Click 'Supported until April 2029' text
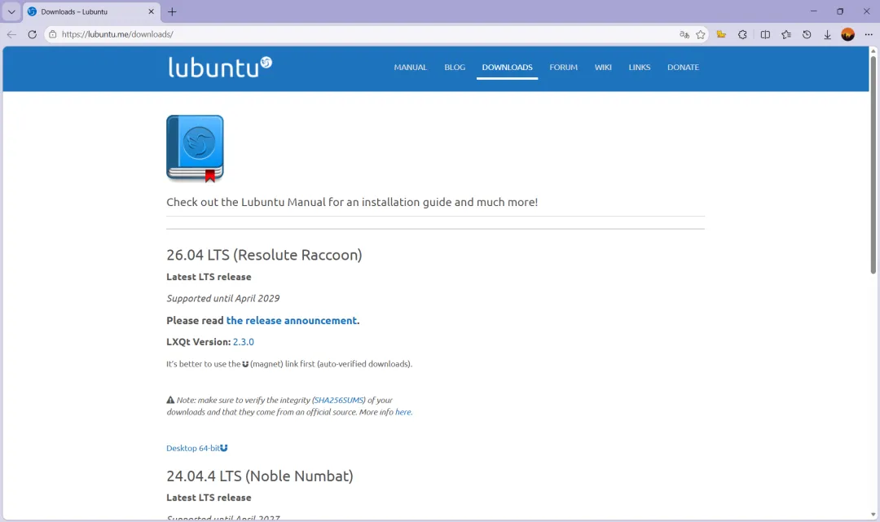This screenshot has width=880, height=522. pyautogui.click(x=222, y=299)
